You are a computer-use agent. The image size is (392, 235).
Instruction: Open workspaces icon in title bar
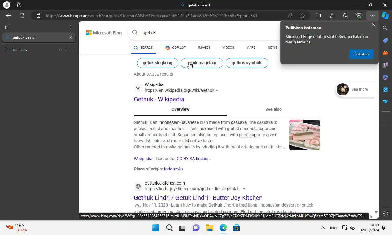point(19,5)
